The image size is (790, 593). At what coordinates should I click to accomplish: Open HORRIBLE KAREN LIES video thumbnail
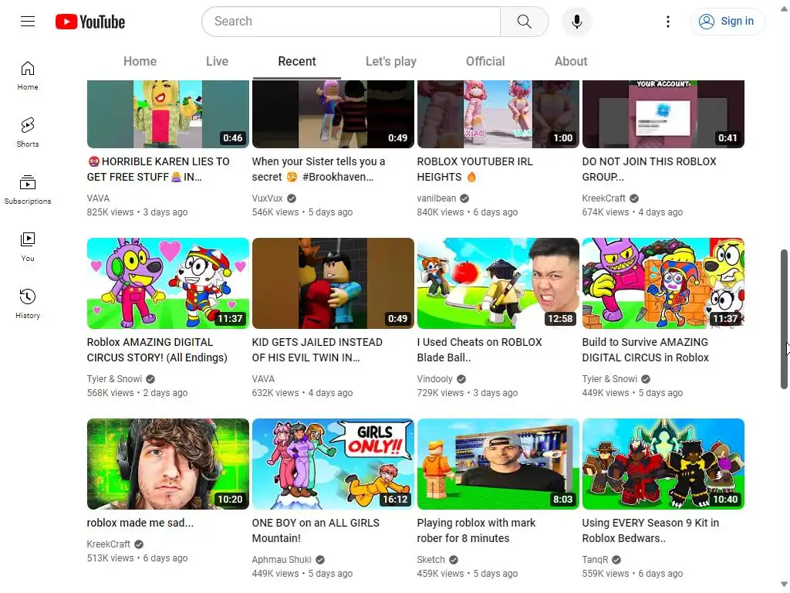point(167,114)
